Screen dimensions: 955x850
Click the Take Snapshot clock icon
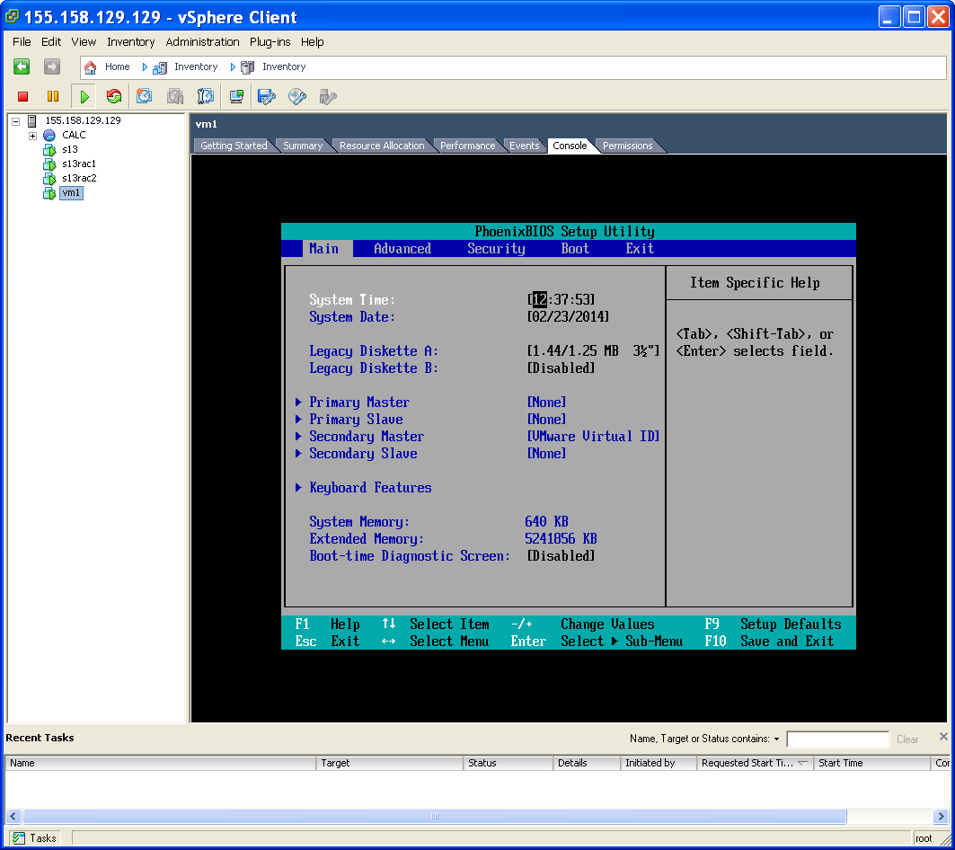point(145,96)
